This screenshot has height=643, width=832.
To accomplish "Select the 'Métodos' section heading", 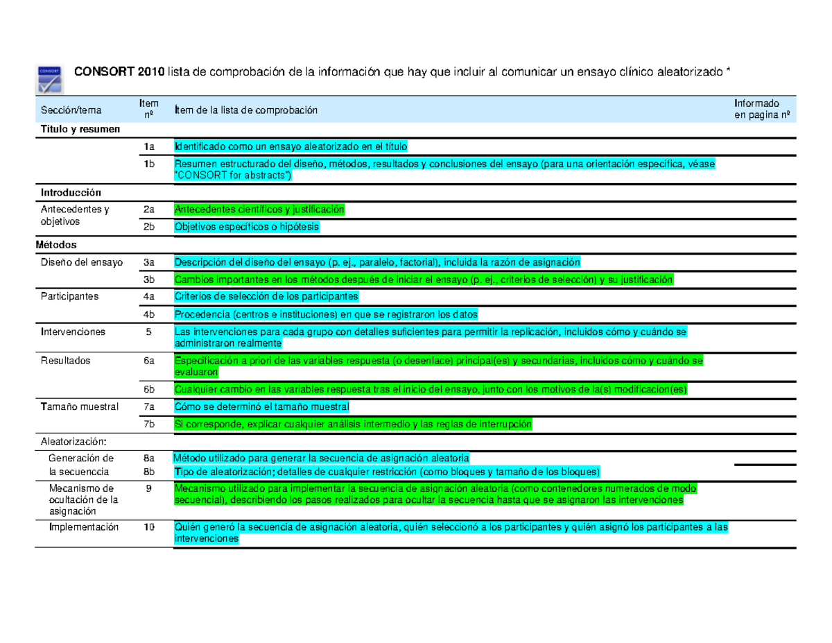I will click(58, 244).
